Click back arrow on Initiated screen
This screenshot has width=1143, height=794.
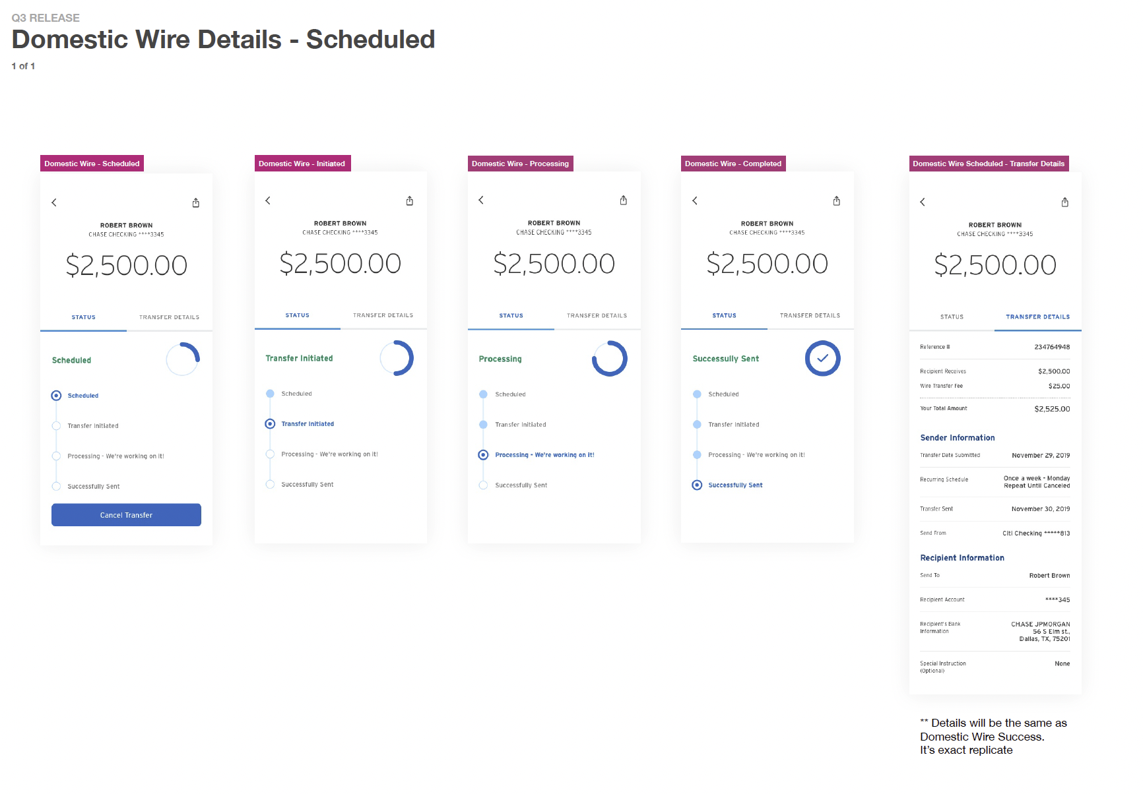click(x=268, y=200)
